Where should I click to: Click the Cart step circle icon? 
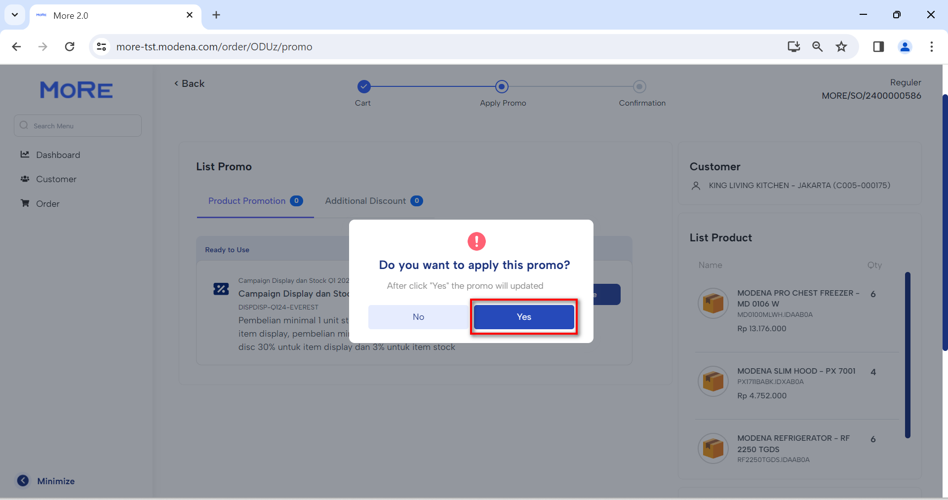tap(363, 87)
